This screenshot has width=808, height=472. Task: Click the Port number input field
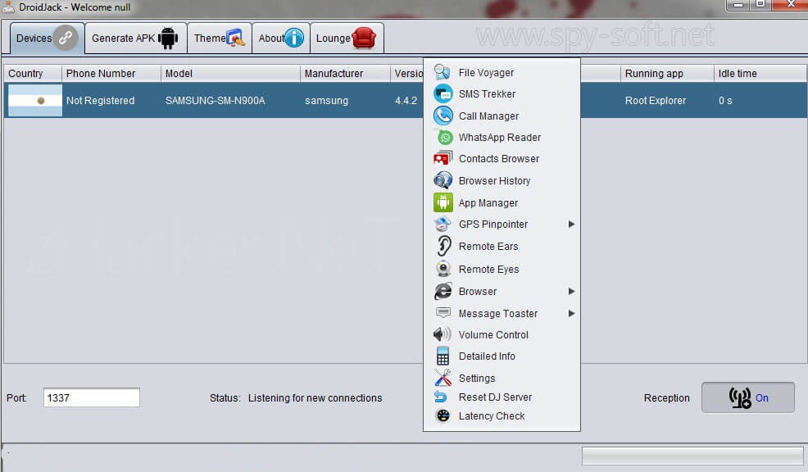tap(91, 398)
